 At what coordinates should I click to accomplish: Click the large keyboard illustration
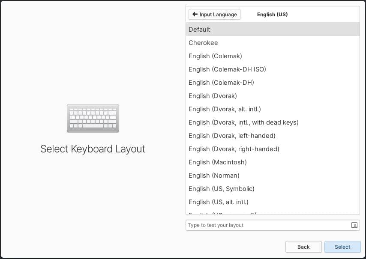(93, 119)
